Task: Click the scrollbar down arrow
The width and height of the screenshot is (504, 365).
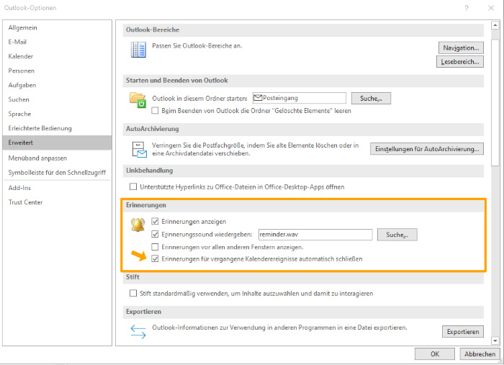Action: tap(495, 340)
